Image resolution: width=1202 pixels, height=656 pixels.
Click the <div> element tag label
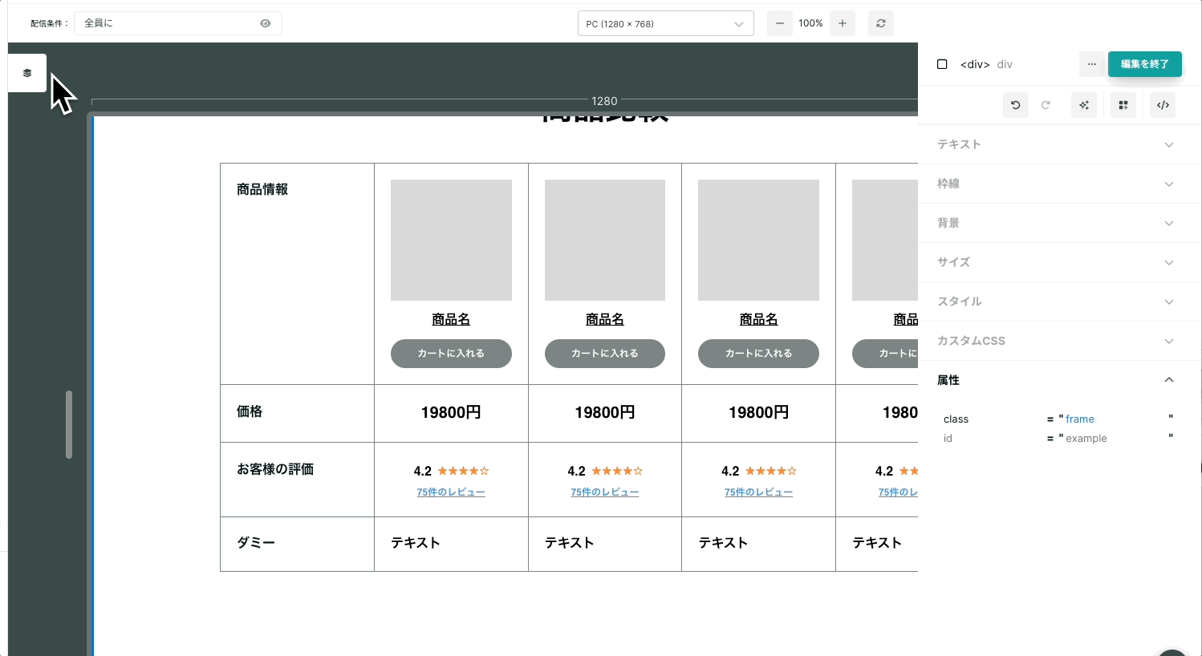coord(975,64)
